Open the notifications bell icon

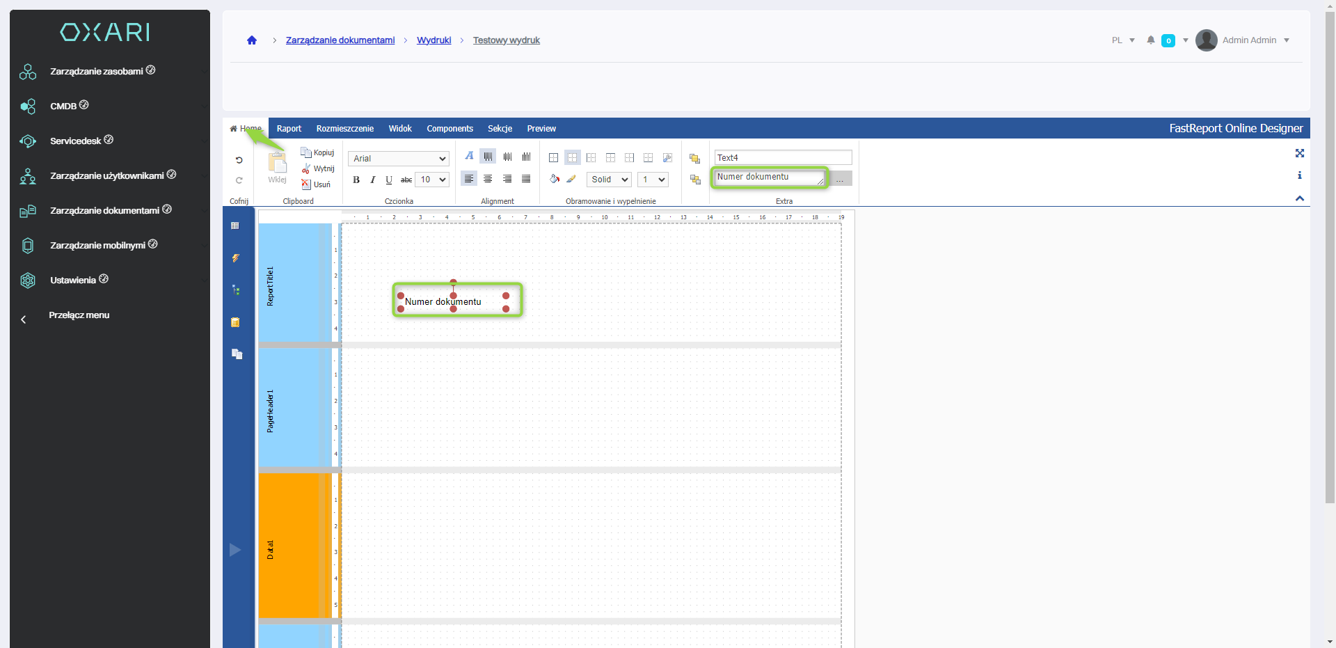click(x=1151, y=40)
